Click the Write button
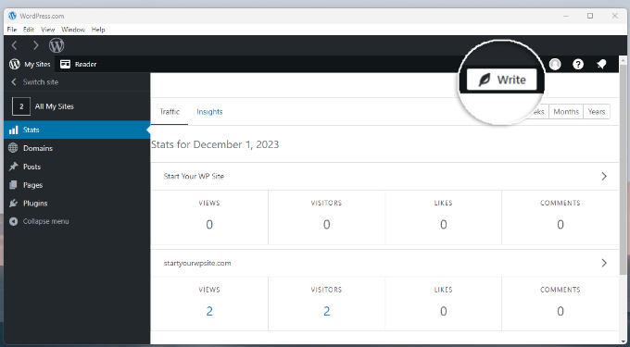This screenshot has width=630, height=347. pos(501,80)
